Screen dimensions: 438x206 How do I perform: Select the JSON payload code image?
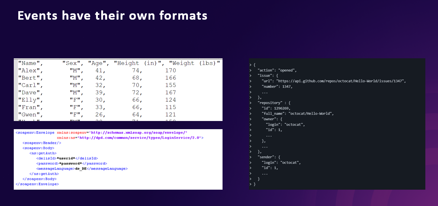tap(337, 124)
